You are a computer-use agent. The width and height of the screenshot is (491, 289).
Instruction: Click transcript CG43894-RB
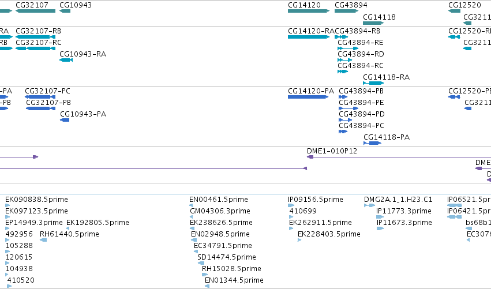[x=342, y=37]
